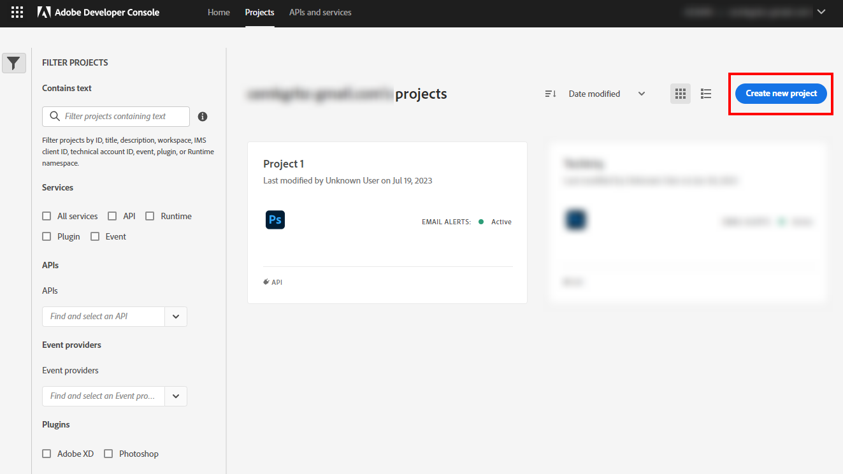The height and width of the screenshot is (474, 843).
Task: Go to the Home tab
Action: pos(219,12)
